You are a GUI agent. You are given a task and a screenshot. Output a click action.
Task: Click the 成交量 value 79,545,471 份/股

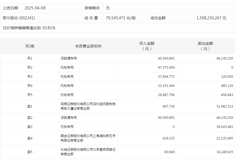(121, 18)
